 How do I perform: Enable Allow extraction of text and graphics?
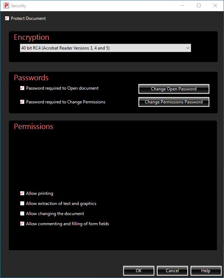click(22, 204)
